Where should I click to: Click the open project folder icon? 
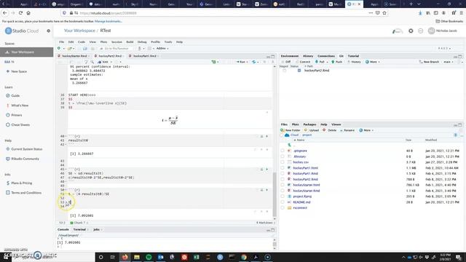point(70,49)
